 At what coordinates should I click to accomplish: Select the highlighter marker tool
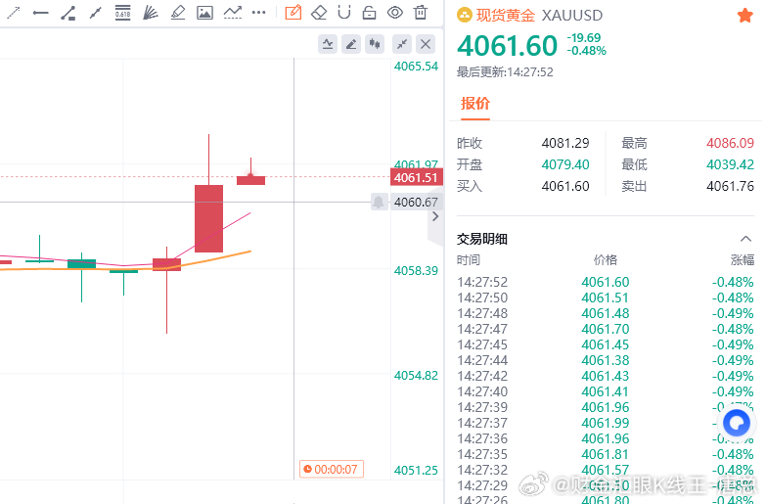click(x=178, y=12)
